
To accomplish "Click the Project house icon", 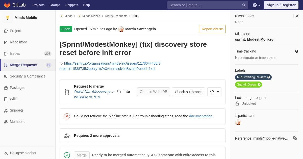I will pyautogui.click(x=6, y=31).
